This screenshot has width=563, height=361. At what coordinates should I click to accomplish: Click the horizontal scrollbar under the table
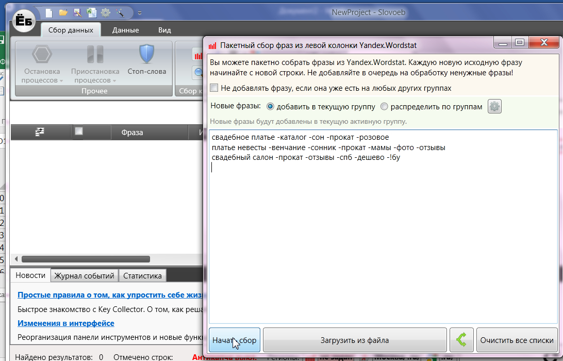tap(86, 259)
